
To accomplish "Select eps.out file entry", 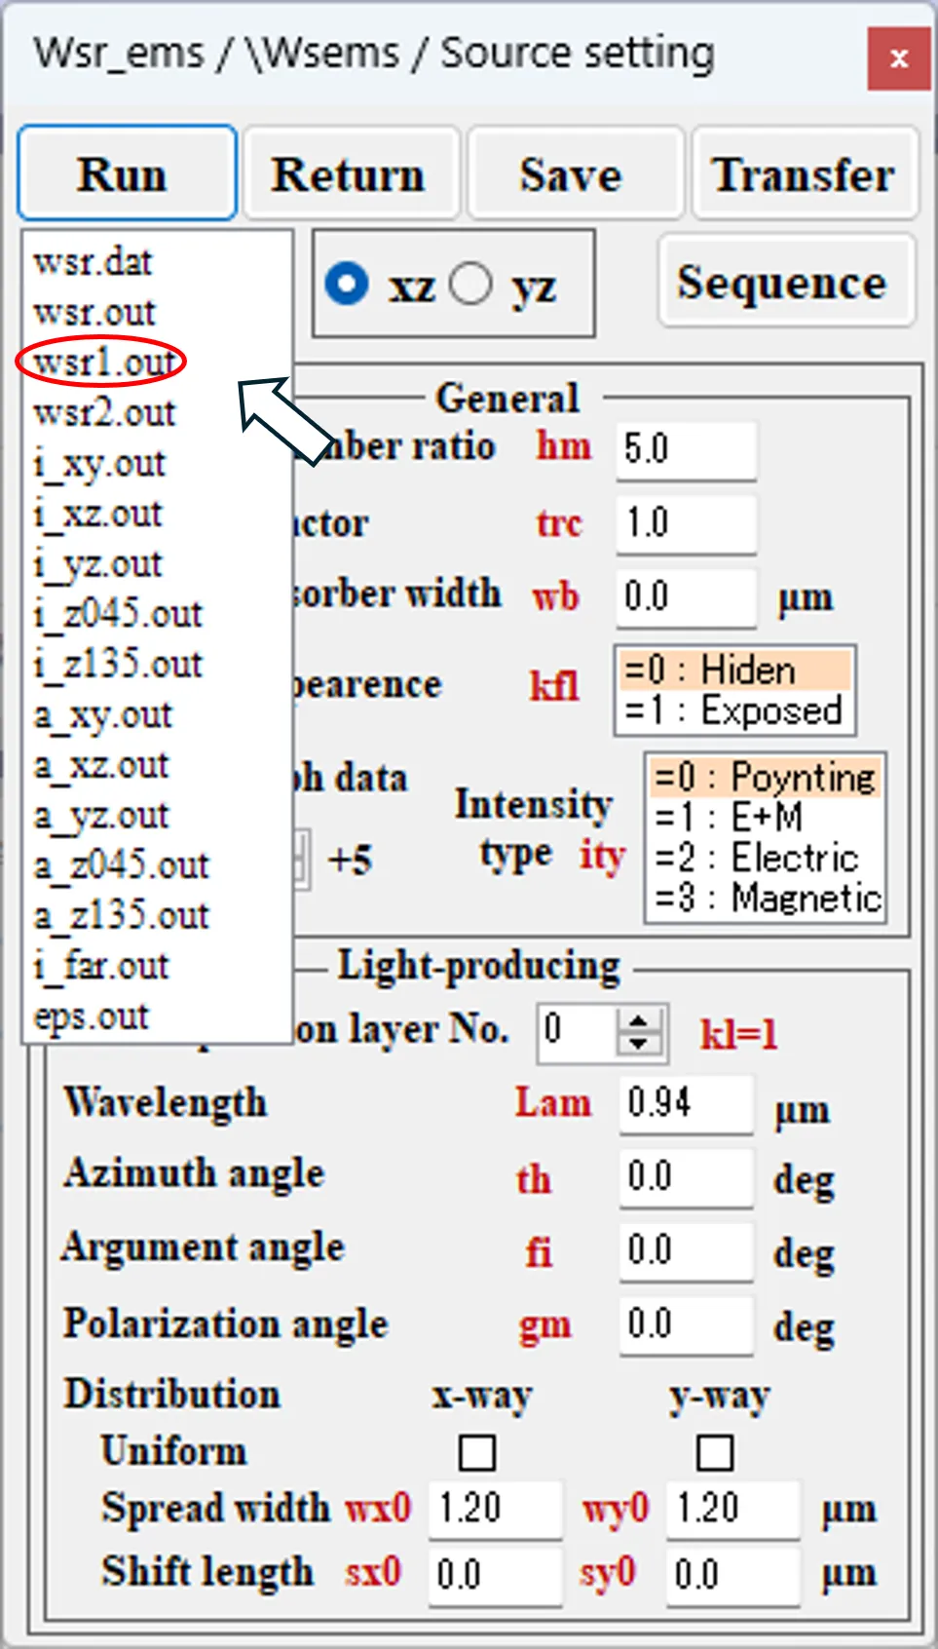I will [91, 1016].
